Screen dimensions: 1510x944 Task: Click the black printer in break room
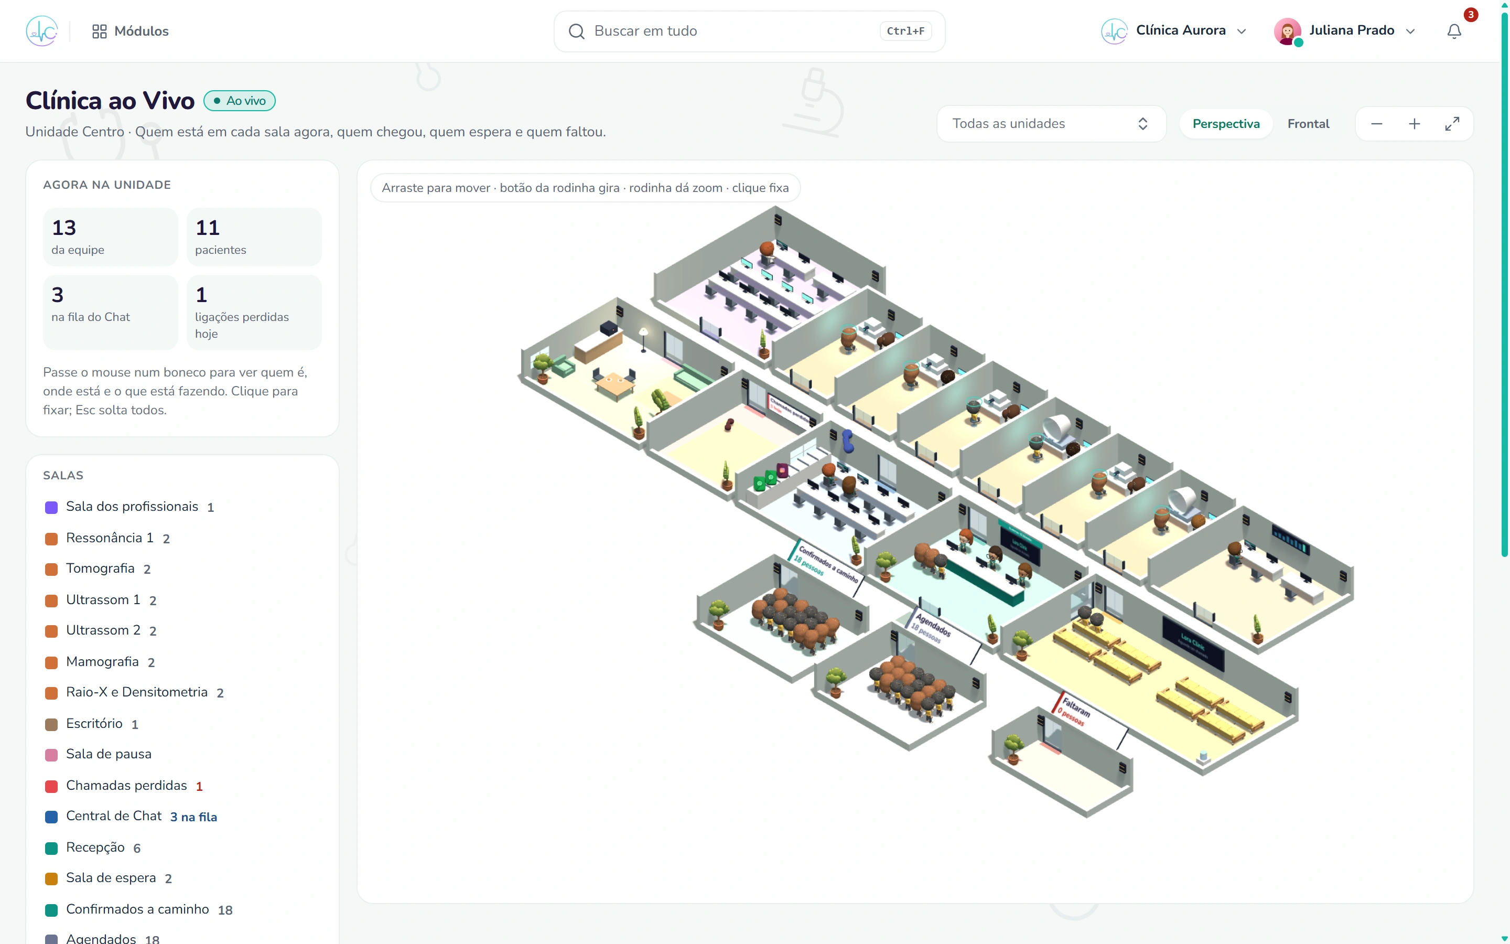pyautogui.click(x=608, y=328)
